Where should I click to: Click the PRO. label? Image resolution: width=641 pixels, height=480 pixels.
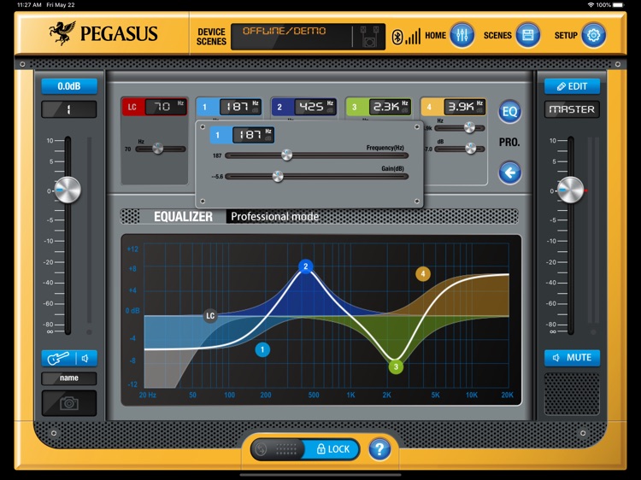(x=509, y=143)
